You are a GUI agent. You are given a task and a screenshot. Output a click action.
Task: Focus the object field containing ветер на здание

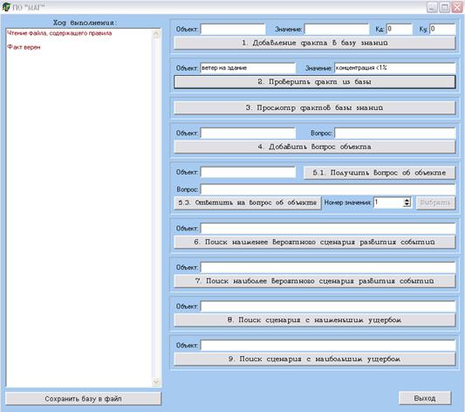[248, 68]
